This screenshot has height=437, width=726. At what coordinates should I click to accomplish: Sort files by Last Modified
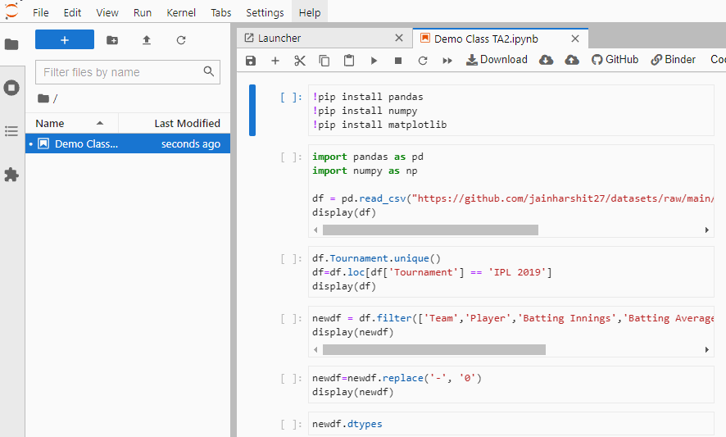point(175,123)
